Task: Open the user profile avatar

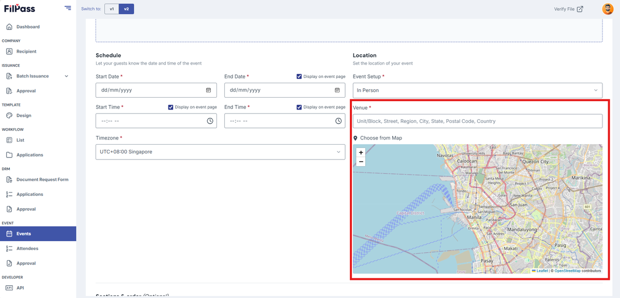Action: pyautogui.click(x=608, y=9)
